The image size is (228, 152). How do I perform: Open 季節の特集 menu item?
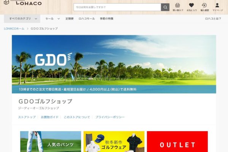point(106,19)
